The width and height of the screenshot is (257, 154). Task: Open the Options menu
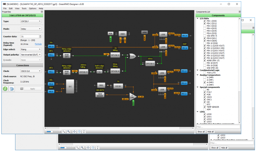(x=33, y=8)
